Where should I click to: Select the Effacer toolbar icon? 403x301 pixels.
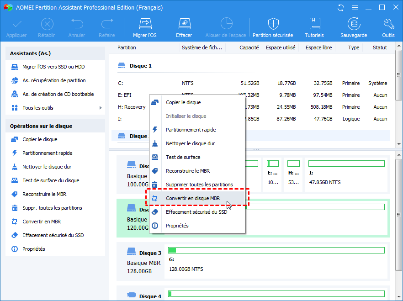click(184, 26)
